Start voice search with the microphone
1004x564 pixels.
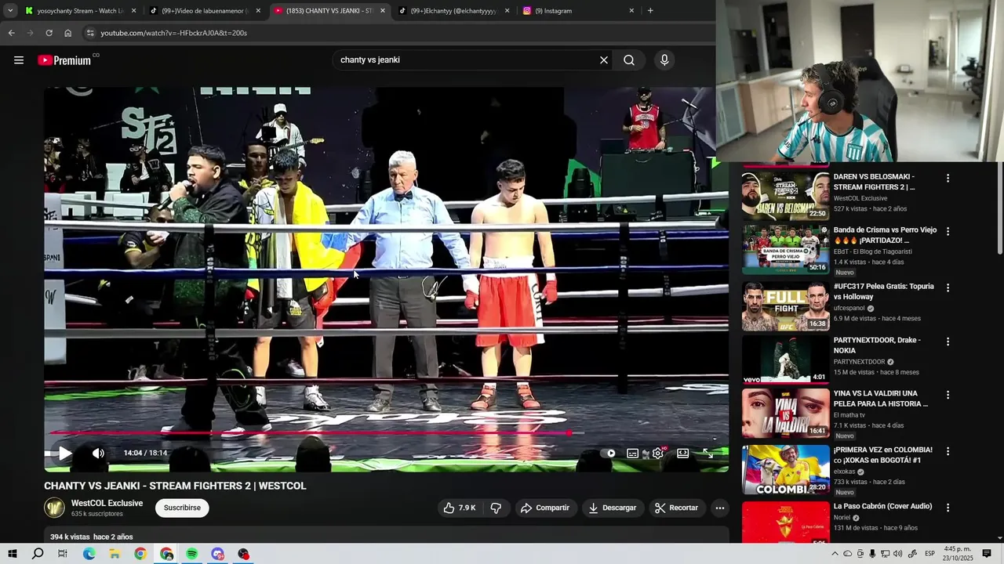[x=664, y=60]
